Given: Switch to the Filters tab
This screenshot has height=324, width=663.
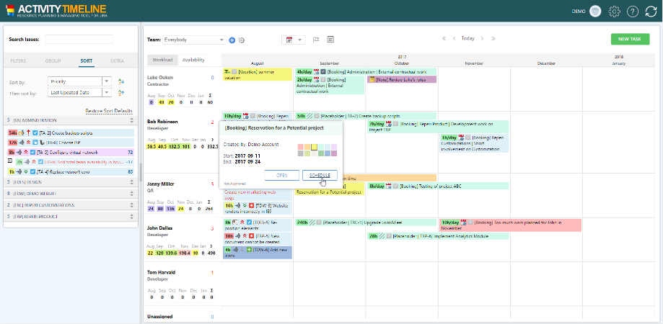Looking at the screenshot, I should pyautogui.click(x=18, y=61).
